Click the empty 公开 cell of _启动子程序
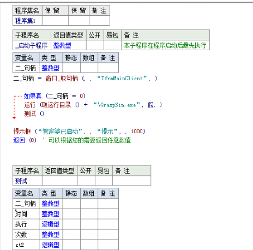The height and width of the screenshot is (250, 253). point(95,45)
